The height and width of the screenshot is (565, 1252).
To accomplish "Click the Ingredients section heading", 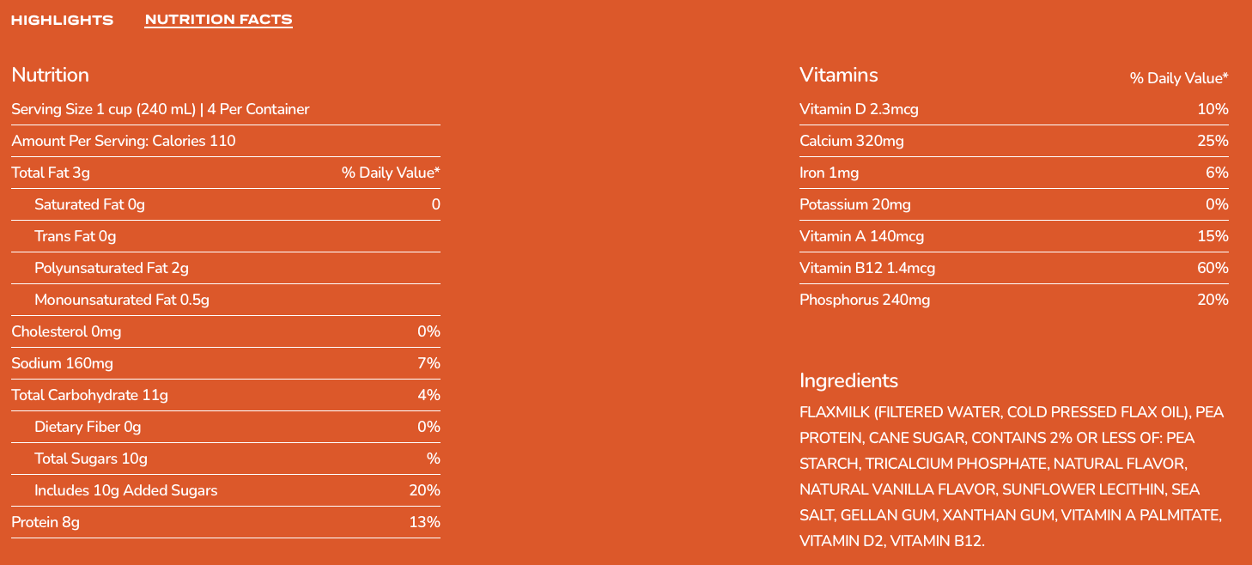I will [848, 380].
